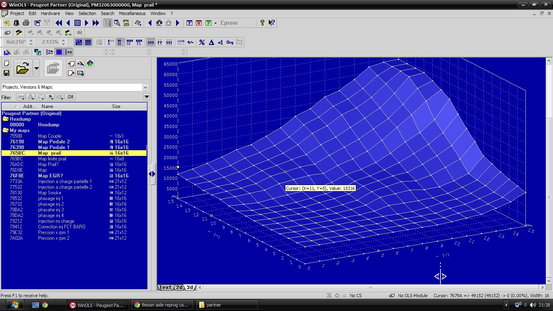The image size is (553, 311).
Task: Click the percent display icon
Action: tap(202, 42)
